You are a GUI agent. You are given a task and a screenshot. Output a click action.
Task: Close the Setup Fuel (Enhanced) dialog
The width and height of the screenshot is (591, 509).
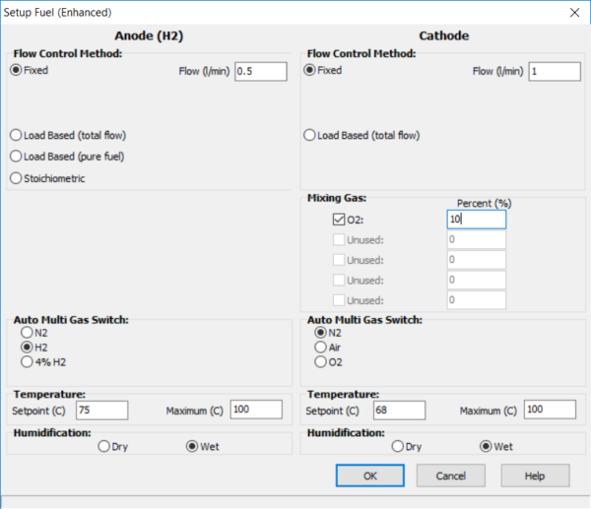coord(575,13)
